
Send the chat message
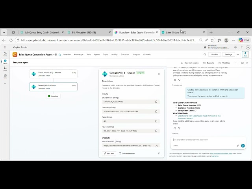[243, 146]
